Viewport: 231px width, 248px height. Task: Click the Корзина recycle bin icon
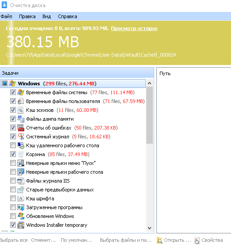21,154
